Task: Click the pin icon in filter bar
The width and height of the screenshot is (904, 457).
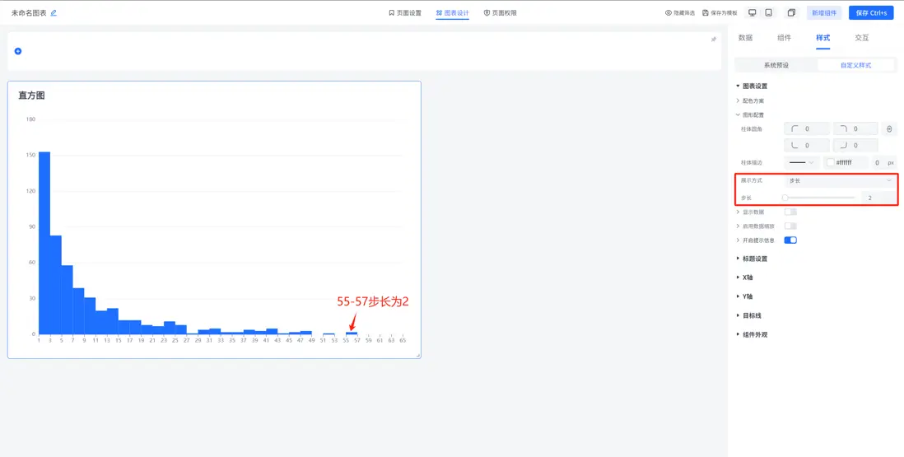Action: point(714,39)
